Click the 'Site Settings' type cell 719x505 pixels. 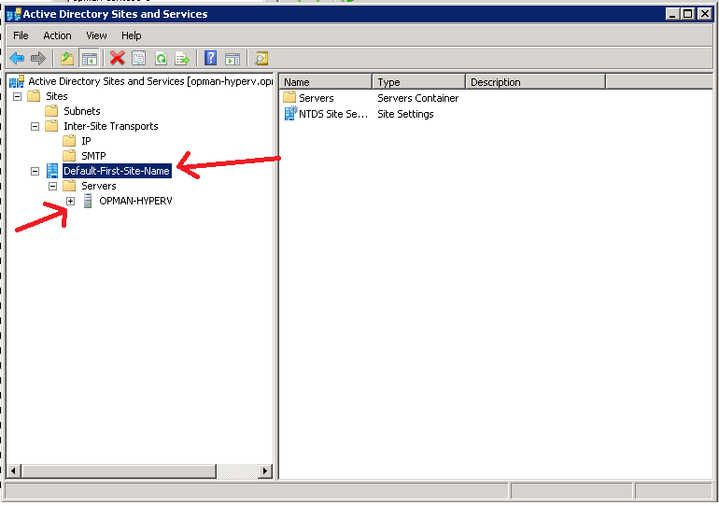tap(405, 114)
